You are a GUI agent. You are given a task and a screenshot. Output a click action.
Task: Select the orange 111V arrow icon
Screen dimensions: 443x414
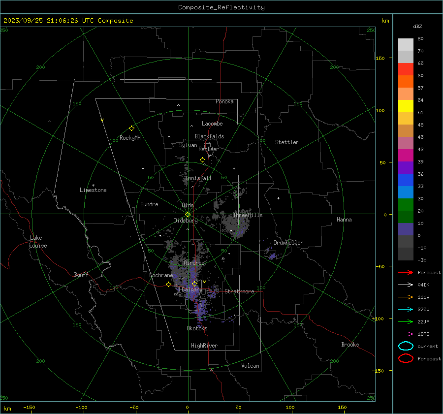tap(406, 297)
